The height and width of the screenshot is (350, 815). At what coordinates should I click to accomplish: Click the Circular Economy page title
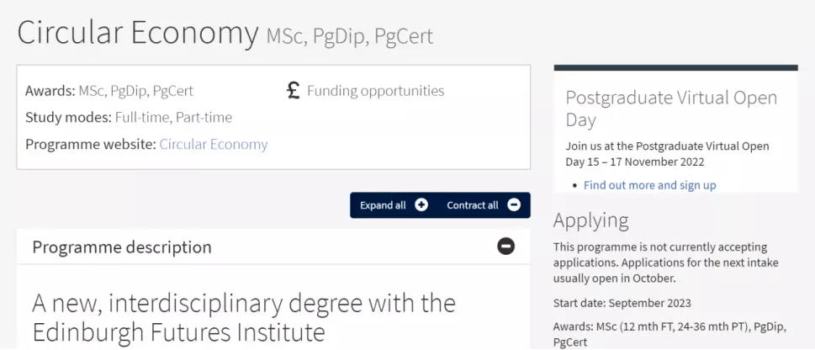tap(138, 34)
